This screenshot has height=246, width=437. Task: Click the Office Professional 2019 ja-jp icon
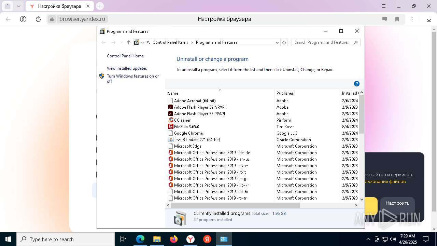[x=171, y=179]
